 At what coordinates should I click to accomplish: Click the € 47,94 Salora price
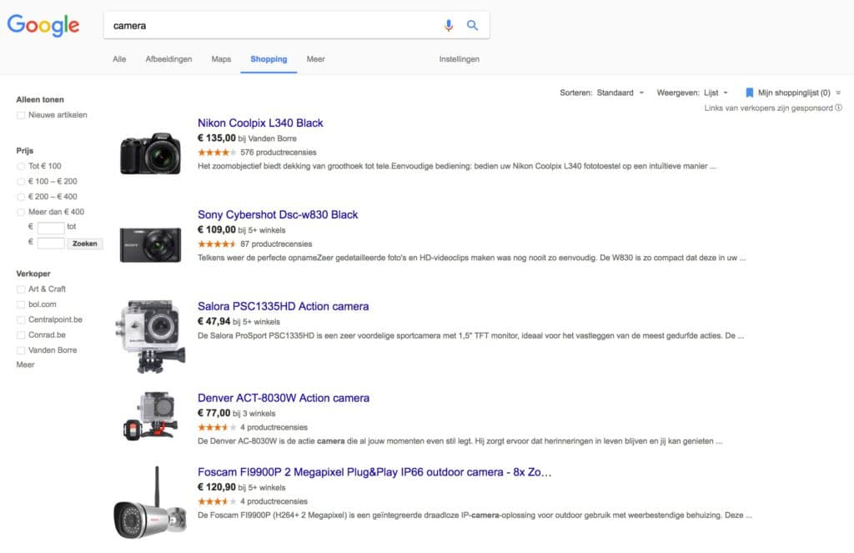(214, 321)
